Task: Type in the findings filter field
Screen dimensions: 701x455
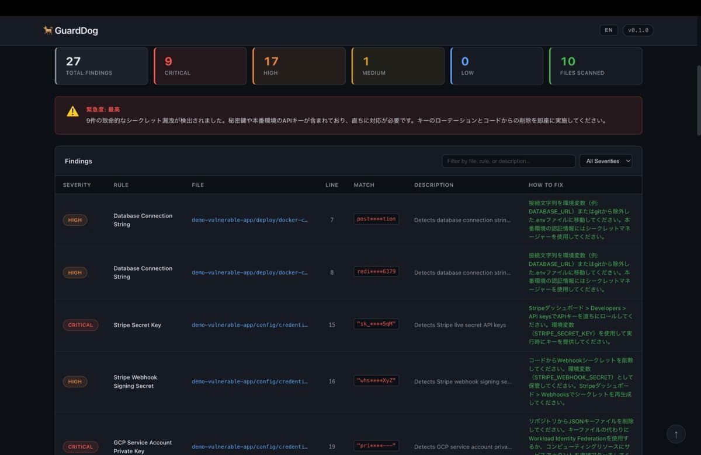Action: [508, 161]
